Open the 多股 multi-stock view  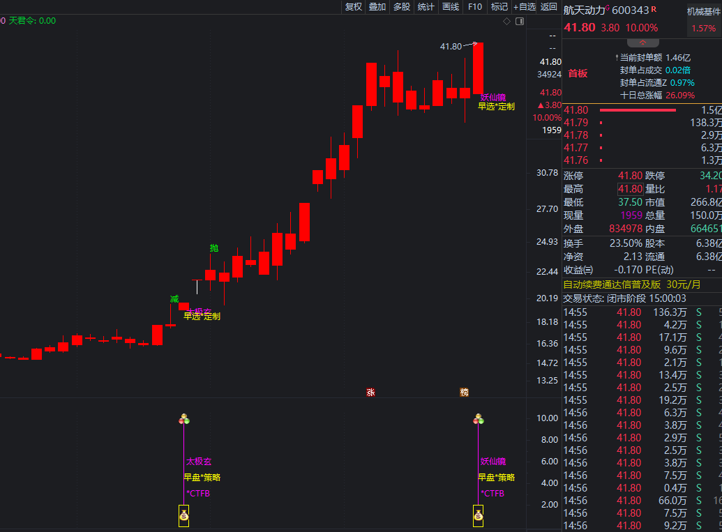coord(402,7)
